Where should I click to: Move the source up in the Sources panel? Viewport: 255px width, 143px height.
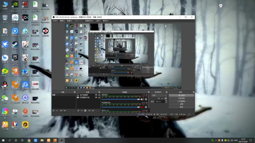tap(90, 111)
